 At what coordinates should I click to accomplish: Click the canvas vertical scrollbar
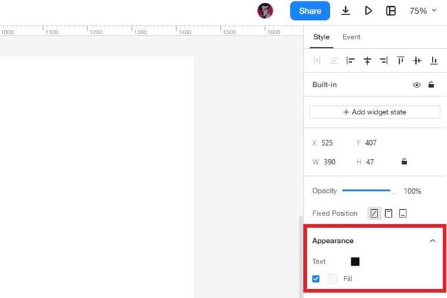(301, 257)
